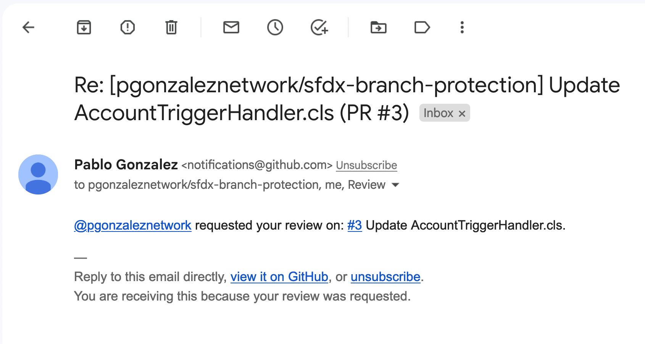Mark email as unread

click(x=231, y=27)
